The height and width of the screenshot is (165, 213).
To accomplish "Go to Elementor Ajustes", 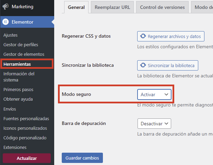I will point(10,35).
